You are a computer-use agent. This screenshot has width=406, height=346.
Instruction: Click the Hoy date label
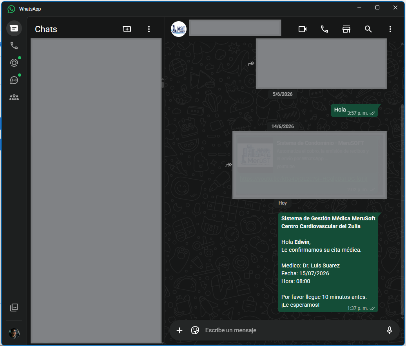283,203
